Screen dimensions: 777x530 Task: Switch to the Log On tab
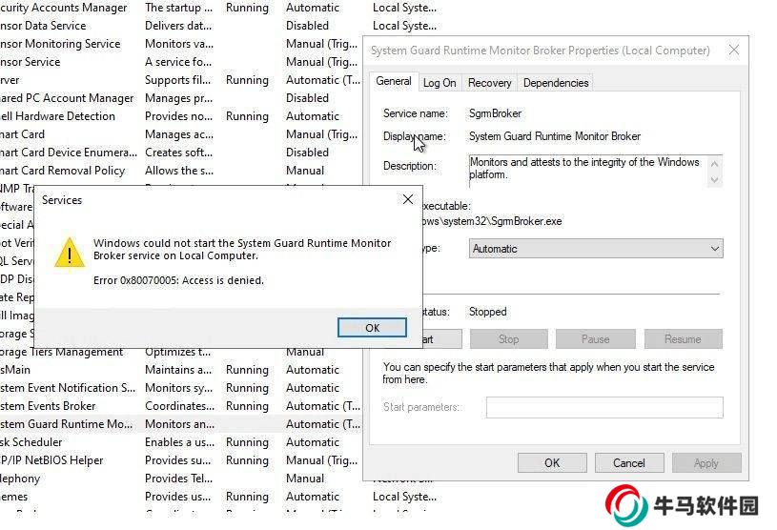point(440,83)
